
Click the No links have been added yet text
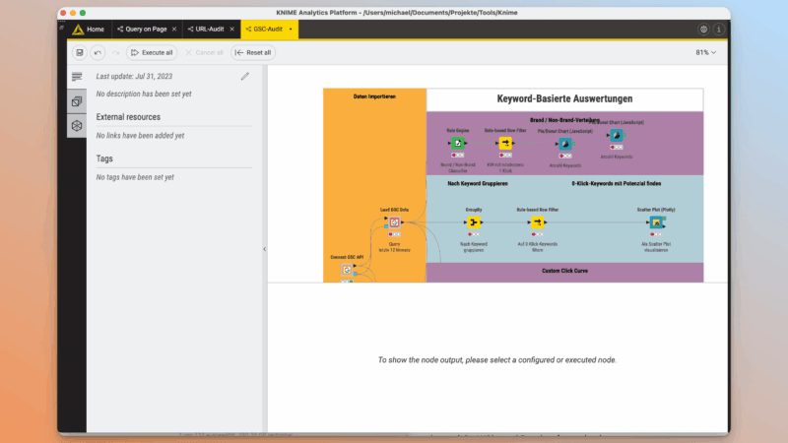click(140, 136)
